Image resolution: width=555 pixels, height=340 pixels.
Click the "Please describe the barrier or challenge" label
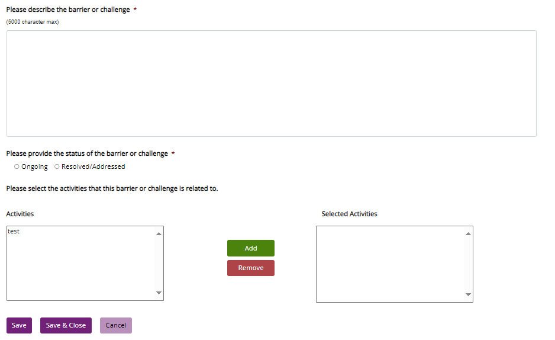coord(68,10)
